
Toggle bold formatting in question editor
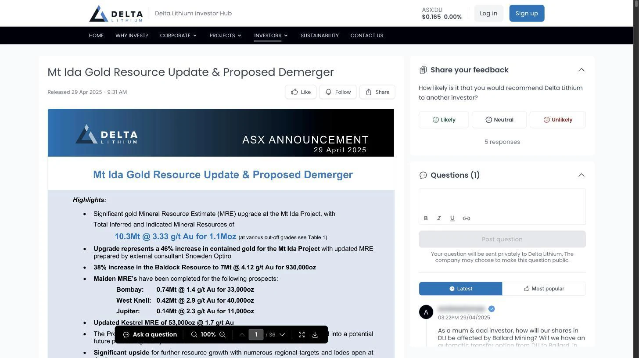(426, 218)
